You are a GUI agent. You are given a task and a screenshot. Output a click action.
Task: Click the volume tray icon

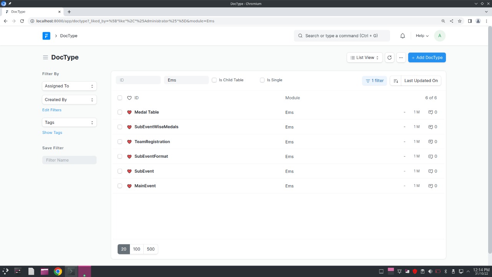(x=430, y=271)
